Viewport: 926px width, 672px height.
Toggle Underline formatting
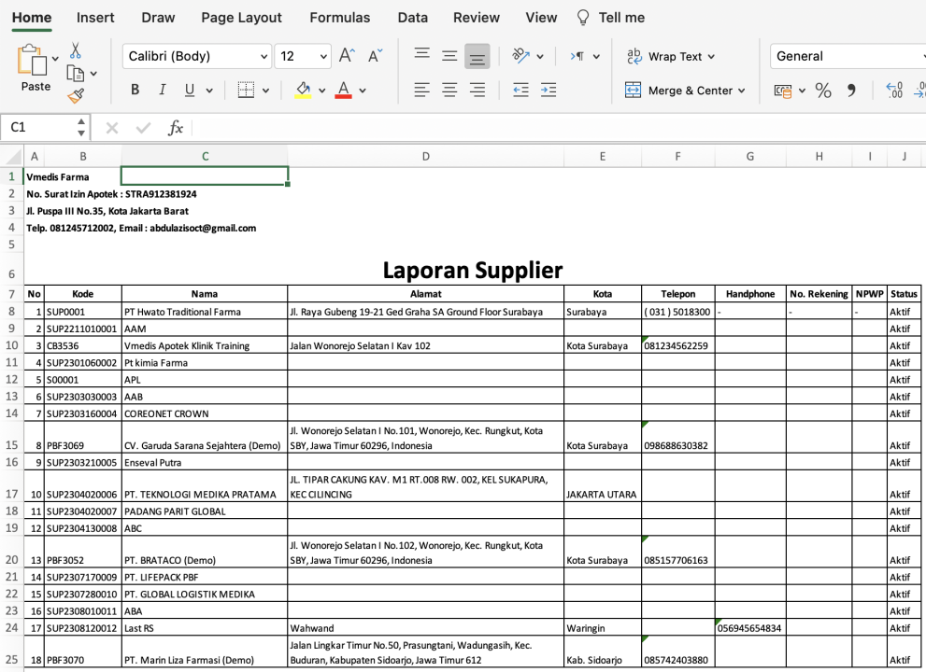point(190,91)
